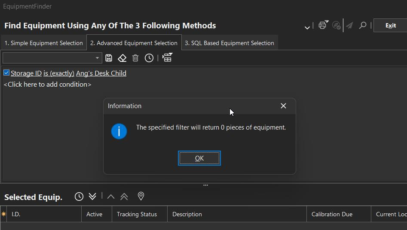Open the SQL Based Equipment Selection tab
Image resolution: width=407 pixels, height=230 pixels.
coord(230,43)
